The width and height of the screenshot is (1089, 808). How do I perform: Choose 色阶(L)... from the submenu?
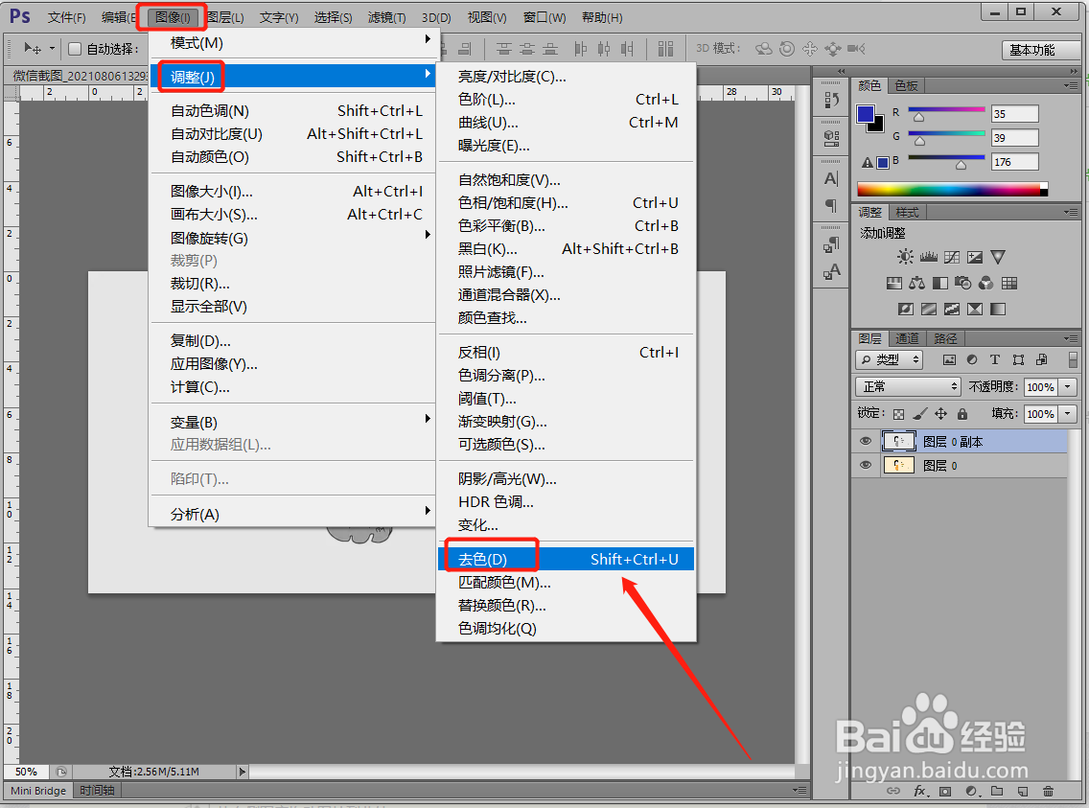(x=566, y=100)
